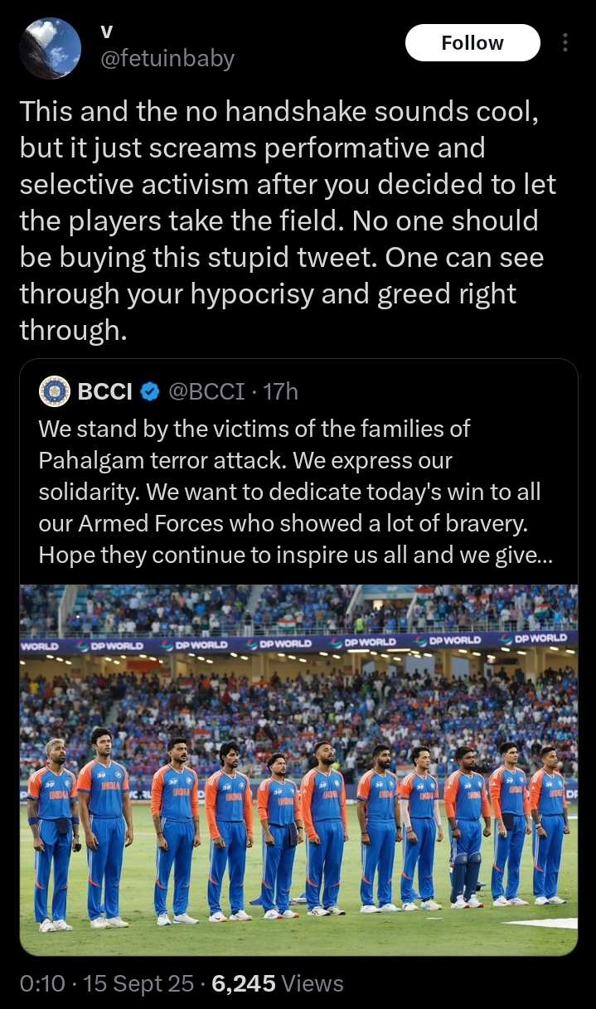This screenshot has height=1009, width=596.
Task: Open the BCCI account name
Action: 104,391
